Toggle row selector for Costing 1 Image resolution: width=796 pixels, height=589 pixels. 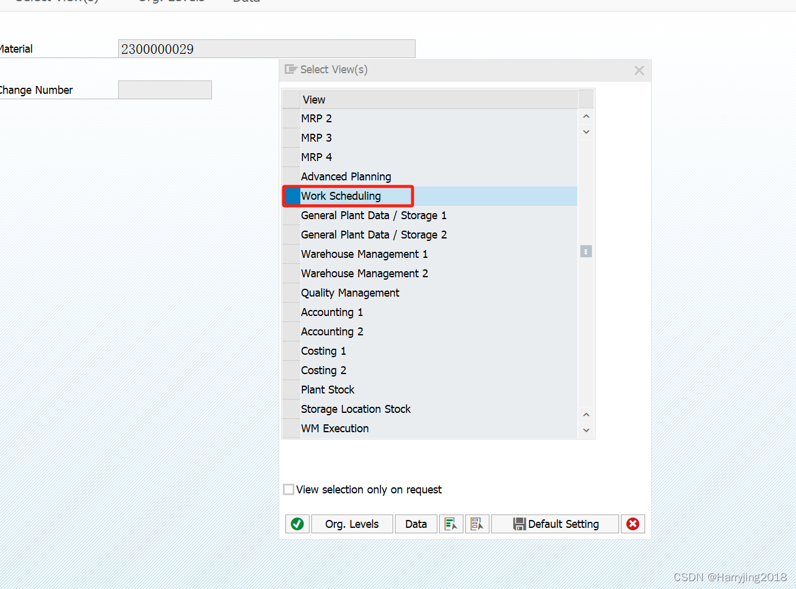(291, 351)
